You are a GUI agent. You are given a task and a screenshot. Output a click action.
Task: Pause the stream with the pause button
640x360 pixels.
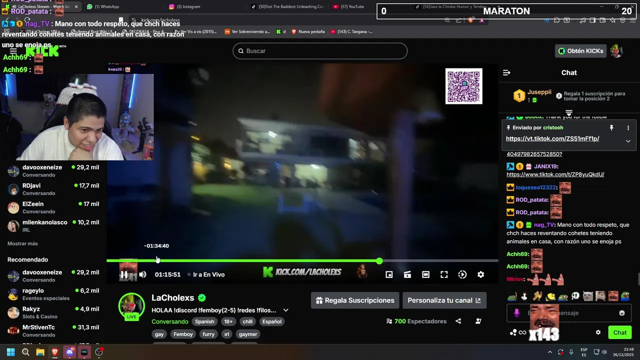point(124,274)
